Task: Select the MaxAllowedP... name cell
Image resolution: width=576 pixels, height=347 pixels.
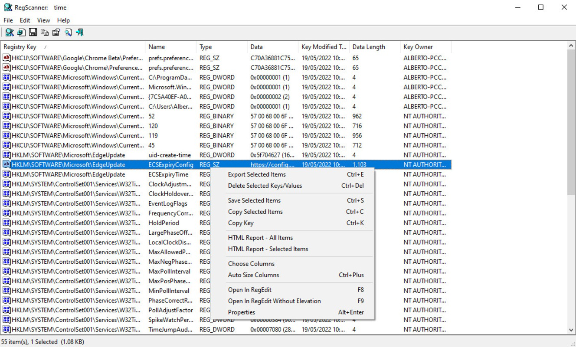Action: click(x=170, y=252)
